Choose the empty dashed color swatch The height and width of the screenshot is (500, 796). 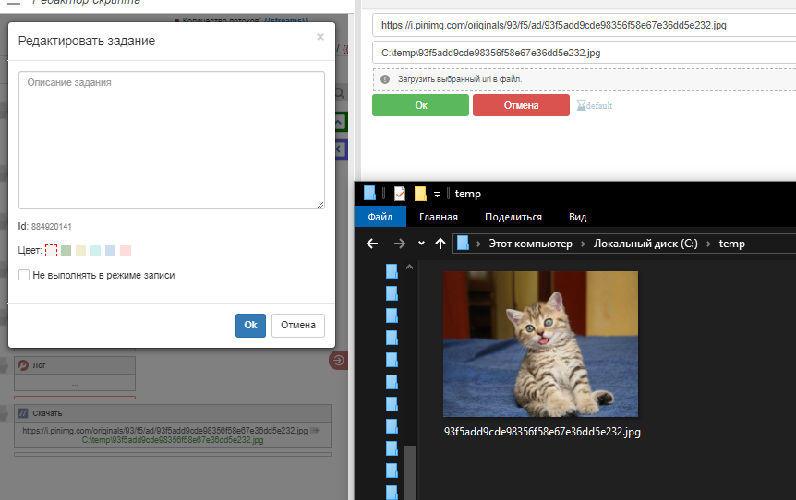click(51, 250)
